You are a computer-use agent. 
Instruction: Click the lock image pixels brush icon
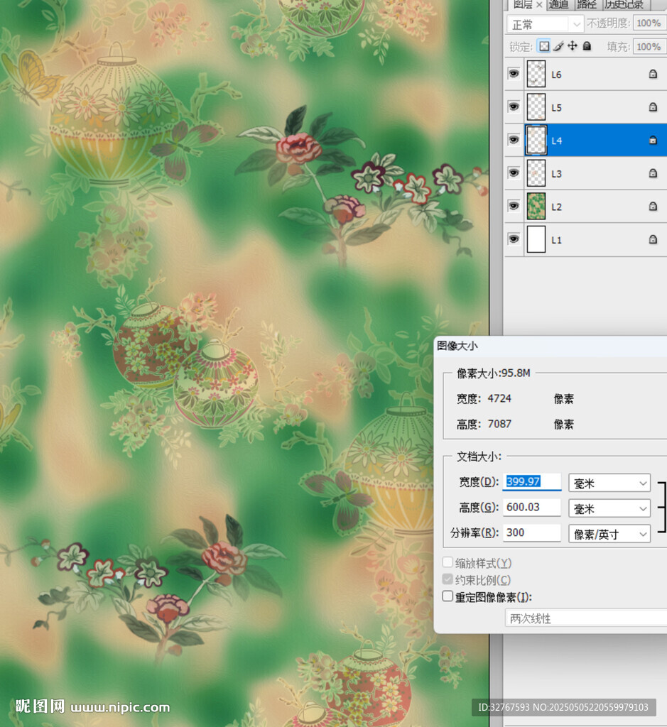pyautogui.click(x=558, y=46)
